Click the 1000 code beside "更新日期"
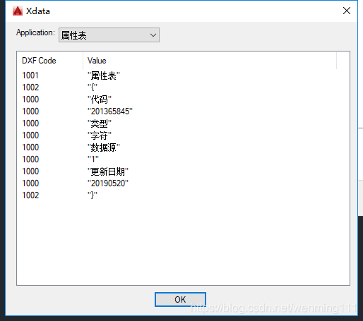The height and width of the screenshot is (321, 363). point(30,171)
